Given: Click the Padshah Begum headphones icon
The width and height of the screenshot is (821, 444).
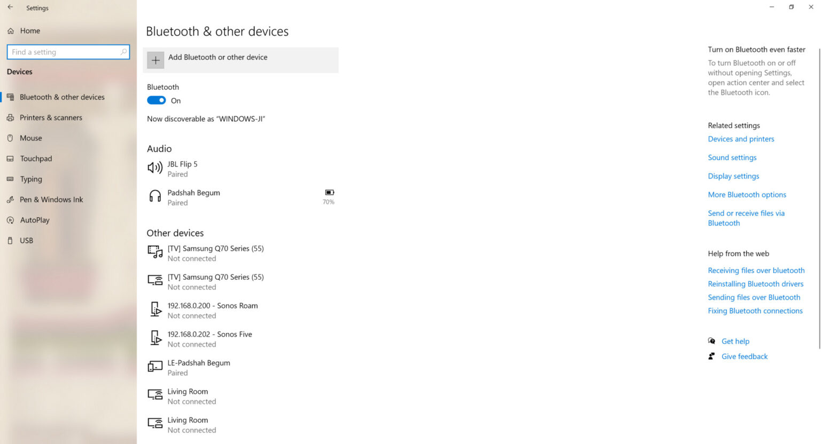Looking at the screenshot, I should pos(155,196).
